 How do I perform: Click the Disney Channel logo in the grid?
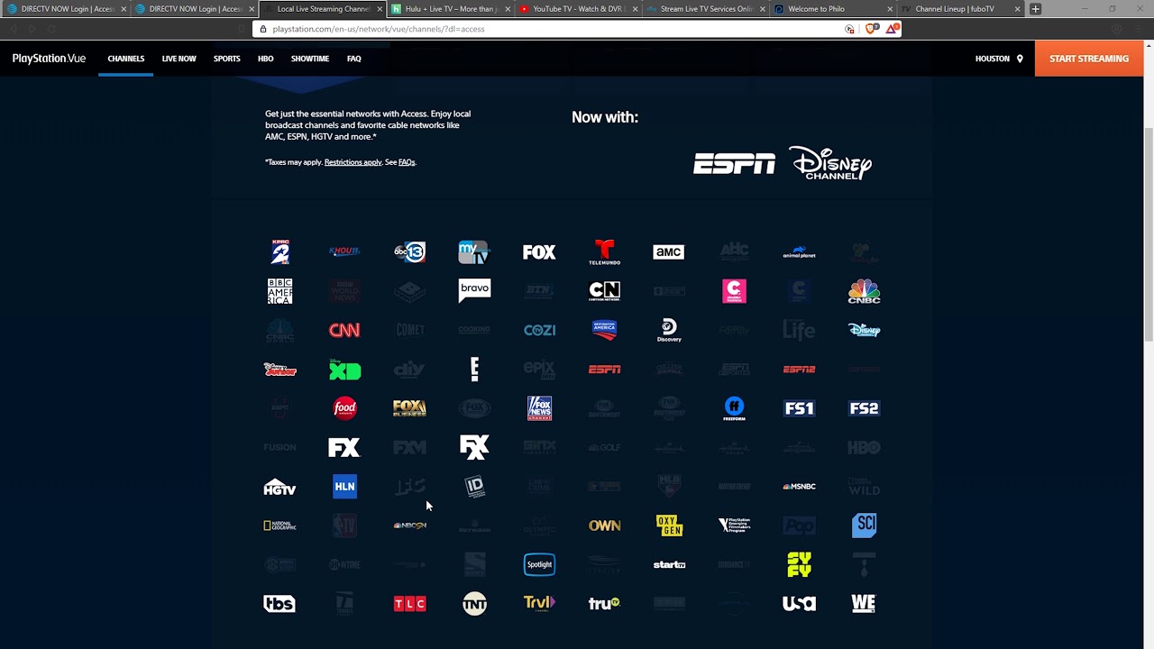[864, 330]
